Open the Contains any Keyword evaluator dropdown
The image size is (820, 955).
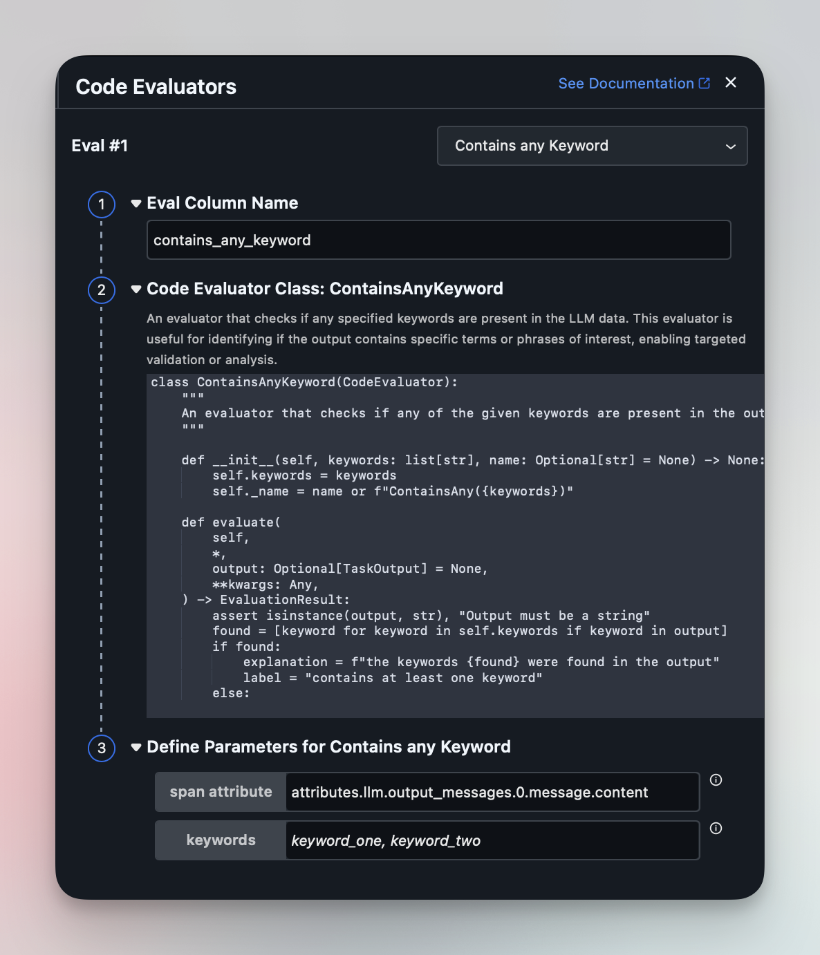pyautogui.click(x=592, y=146)
